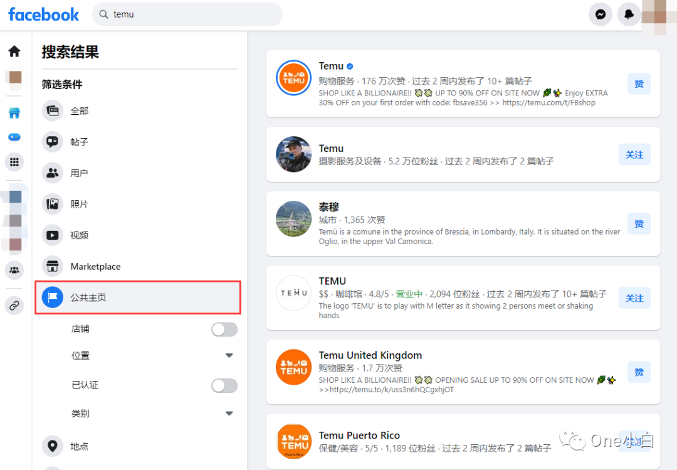Like the 泰穆 city page

(x=639, y=223)
